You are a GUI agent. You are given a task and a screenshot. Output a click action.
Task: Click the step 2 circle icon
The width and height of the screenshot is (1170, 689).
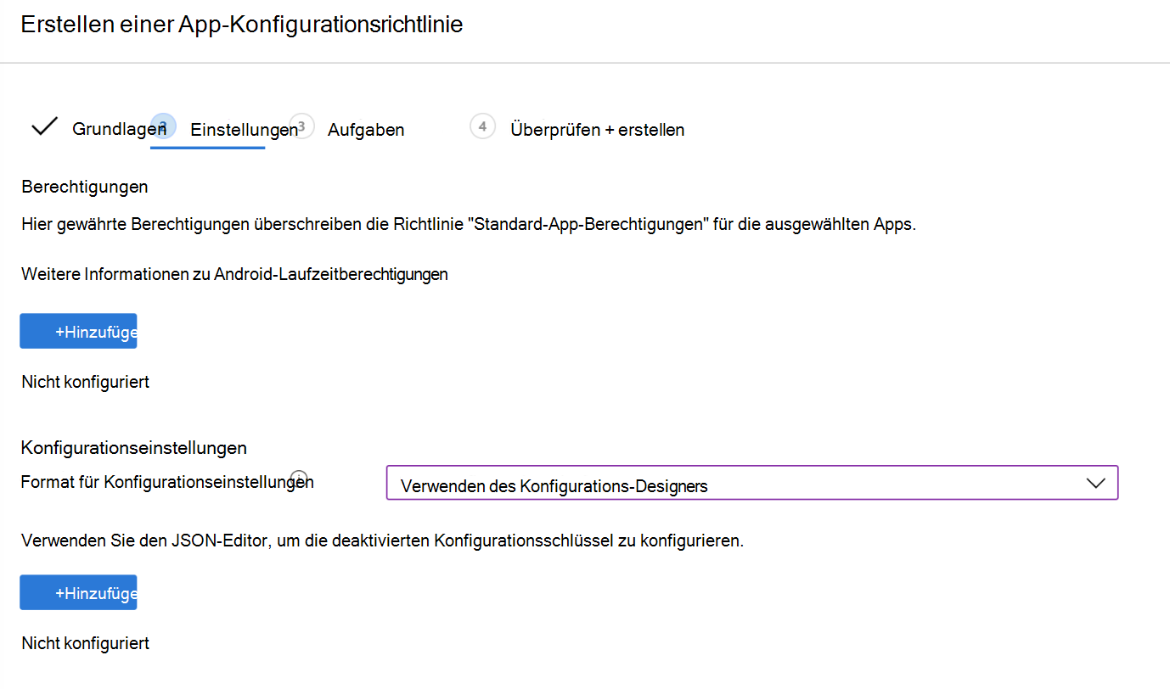[163, 126]
